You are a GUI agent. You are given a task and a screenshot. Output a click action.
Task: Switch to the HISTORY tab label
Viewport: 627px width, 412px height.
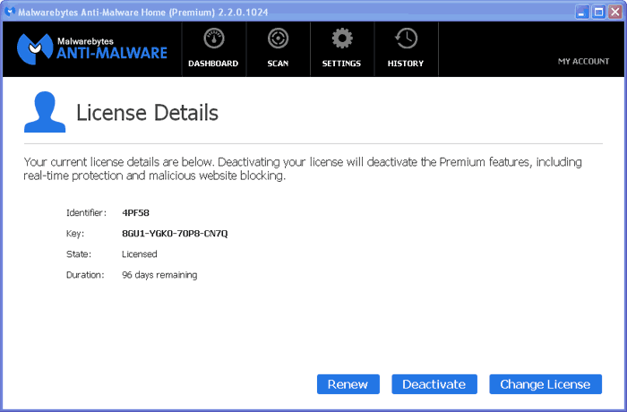[x=406, y=64]
